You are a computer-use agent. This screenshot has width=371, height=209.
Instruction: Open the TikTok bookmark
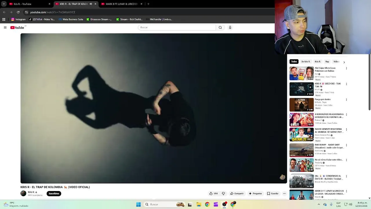pos(42,19)
